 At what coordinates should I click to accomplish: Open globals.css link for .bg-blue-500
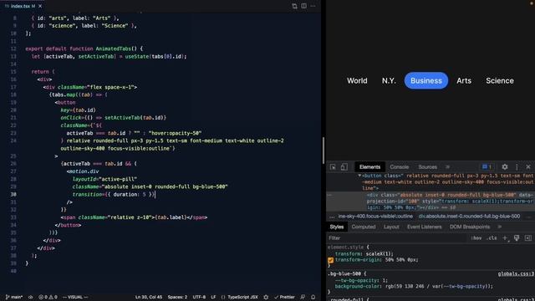point(516,273)
